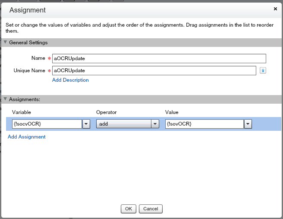The height and width of the screenshot is (219, 283).
Task: Click into the Name text field
Action: [158, 59]
